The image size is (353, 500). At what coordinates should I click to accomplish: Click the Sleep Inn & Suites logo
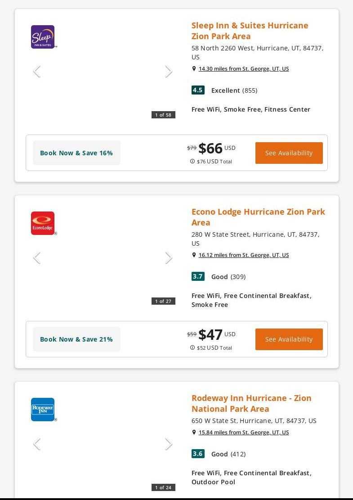[x=43, y=37]
